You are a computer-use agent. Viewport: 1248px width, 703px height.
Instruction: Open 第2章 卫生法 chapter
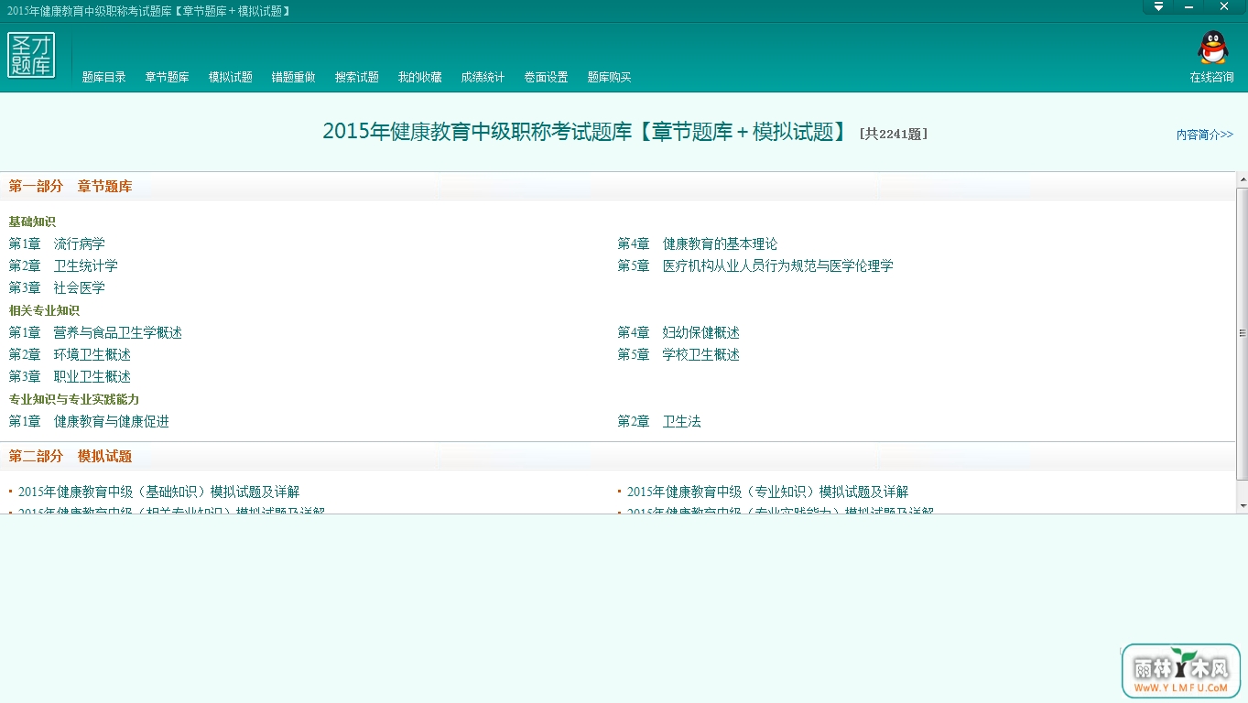coord(659,421)
